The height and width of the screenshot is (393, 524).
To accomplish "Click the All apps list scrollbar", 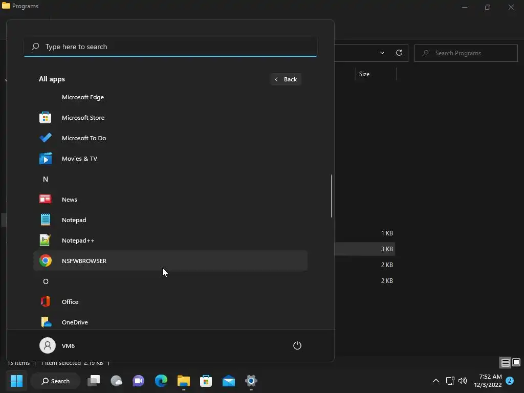I will [332, 196].
